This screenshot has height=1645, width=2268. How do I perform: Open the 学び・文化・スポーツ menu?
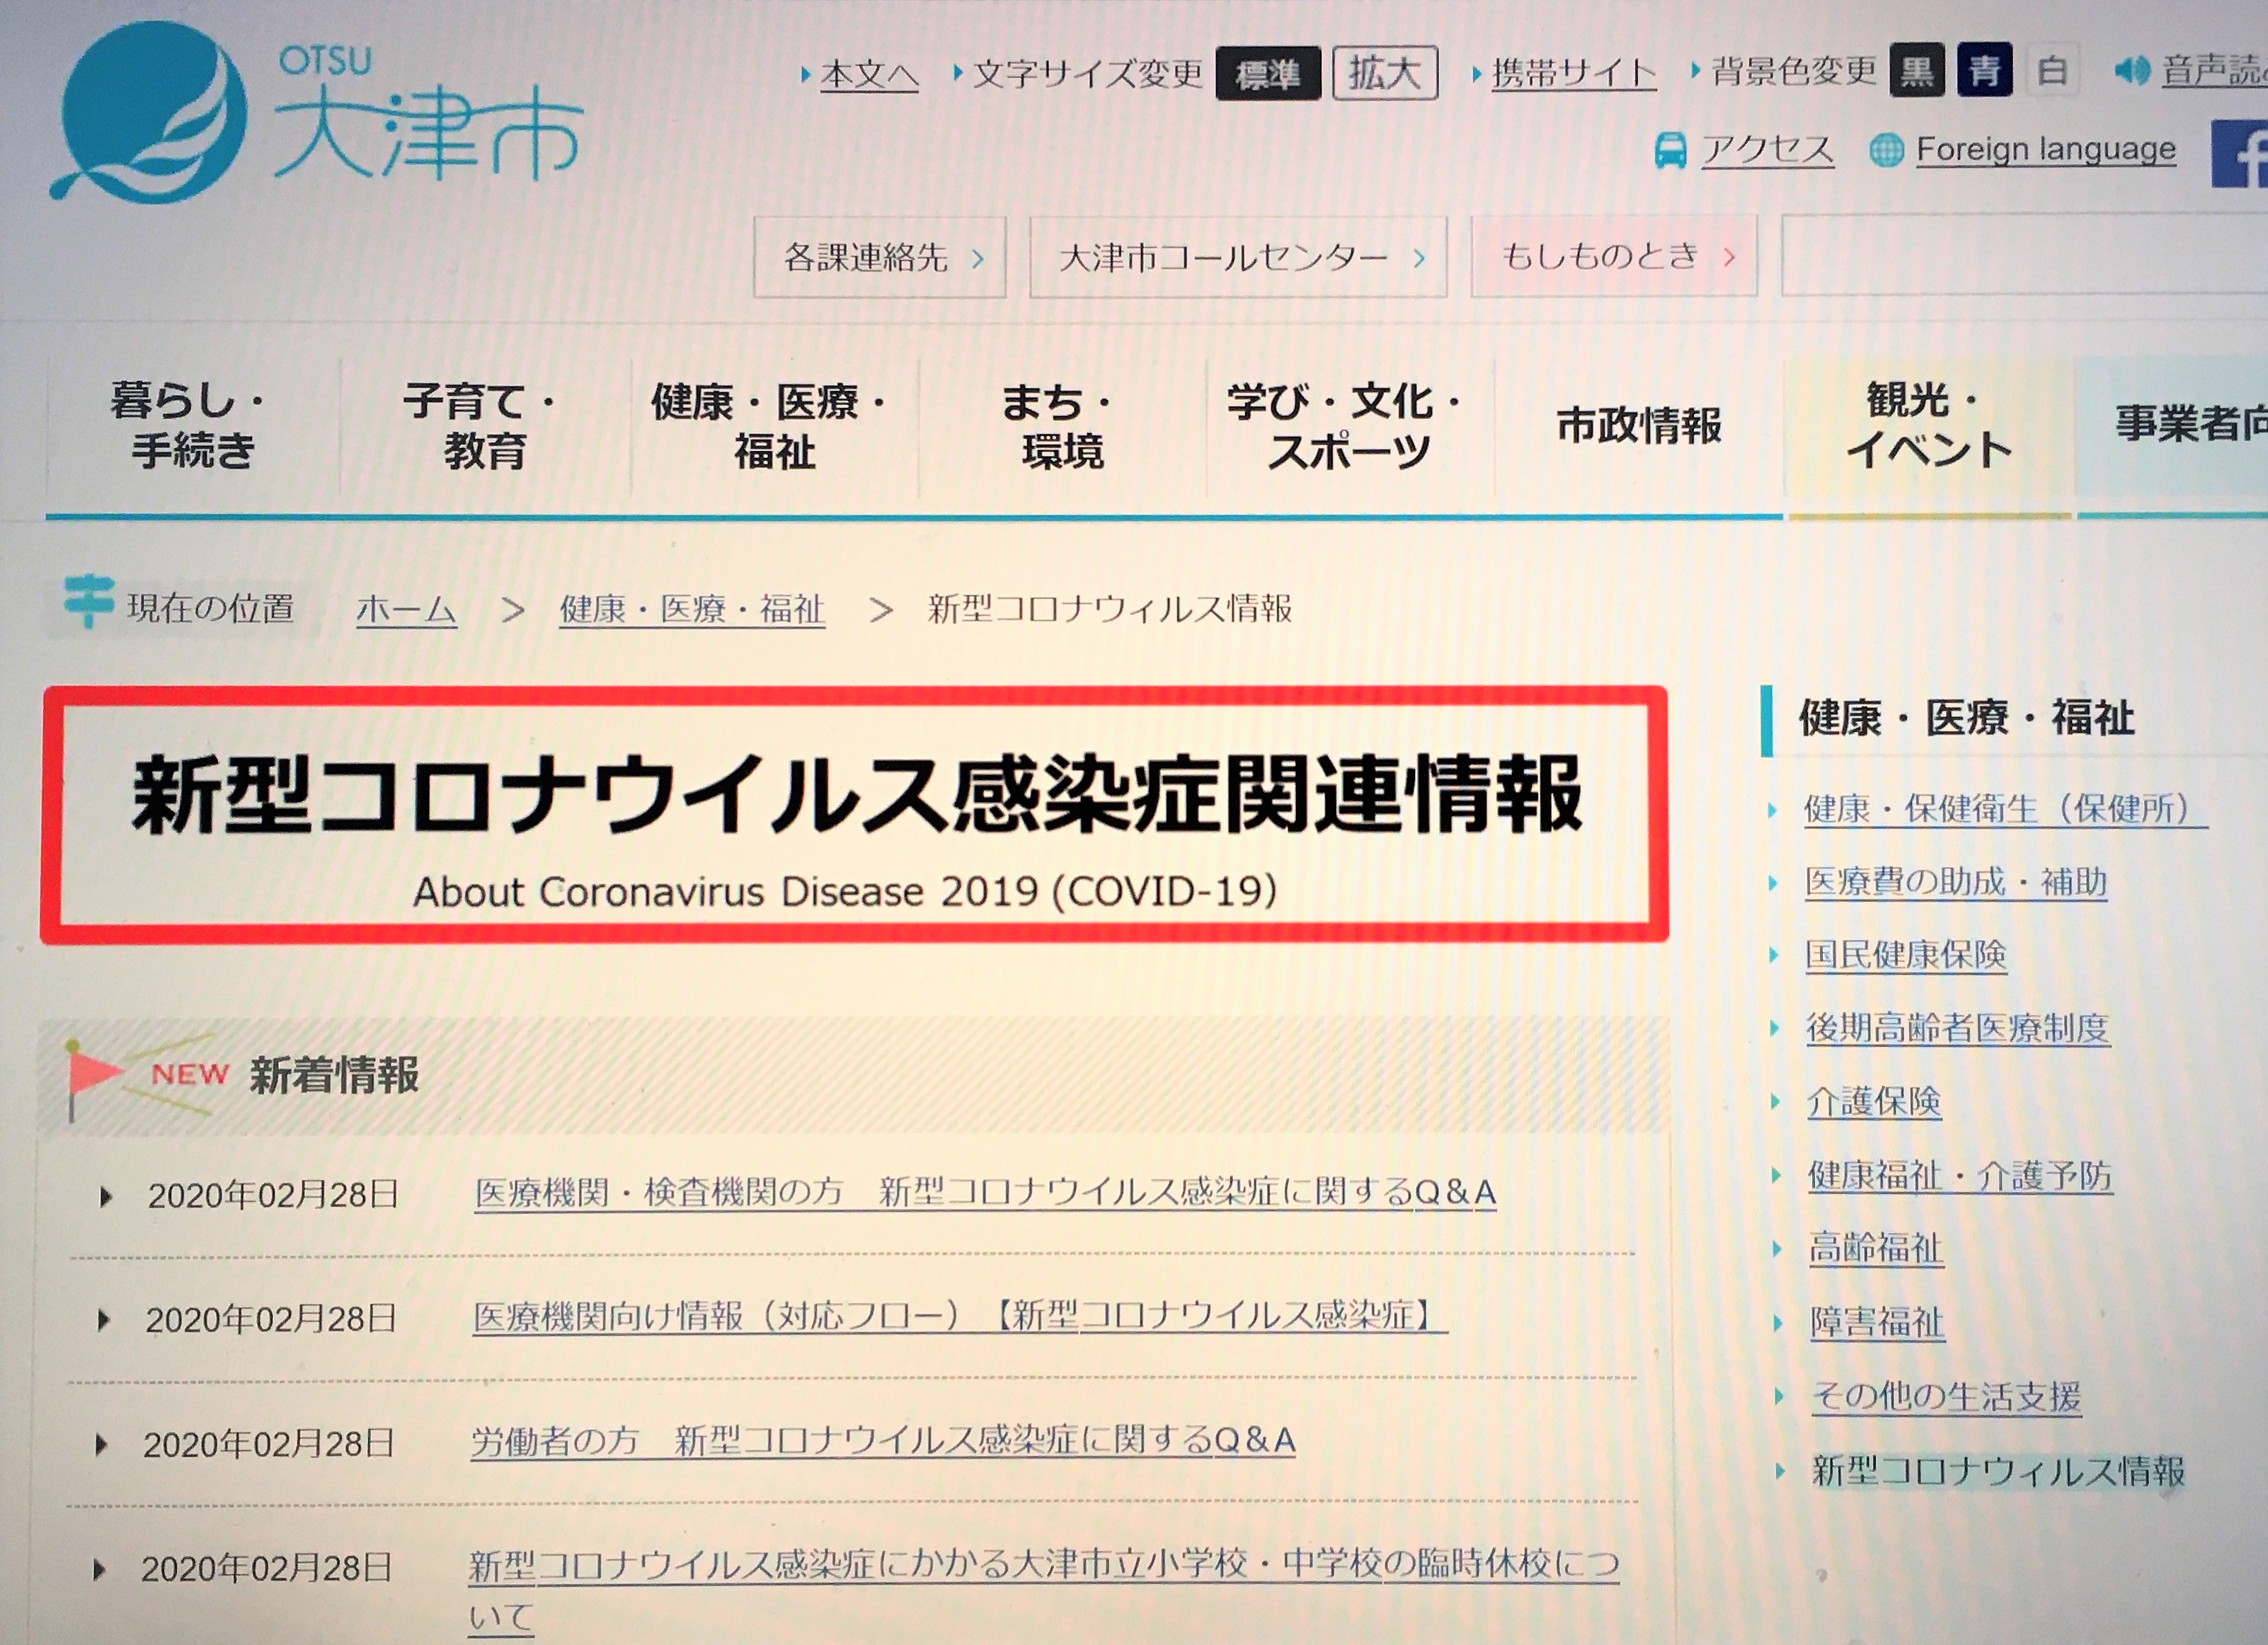(x=1350, y=426)
